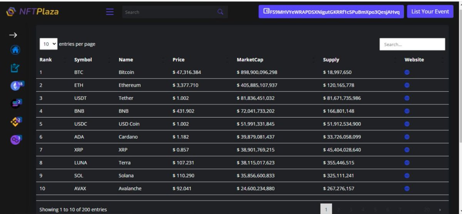
Task: Click the search magnifier icon in header
Action: [x=220, y=12]
